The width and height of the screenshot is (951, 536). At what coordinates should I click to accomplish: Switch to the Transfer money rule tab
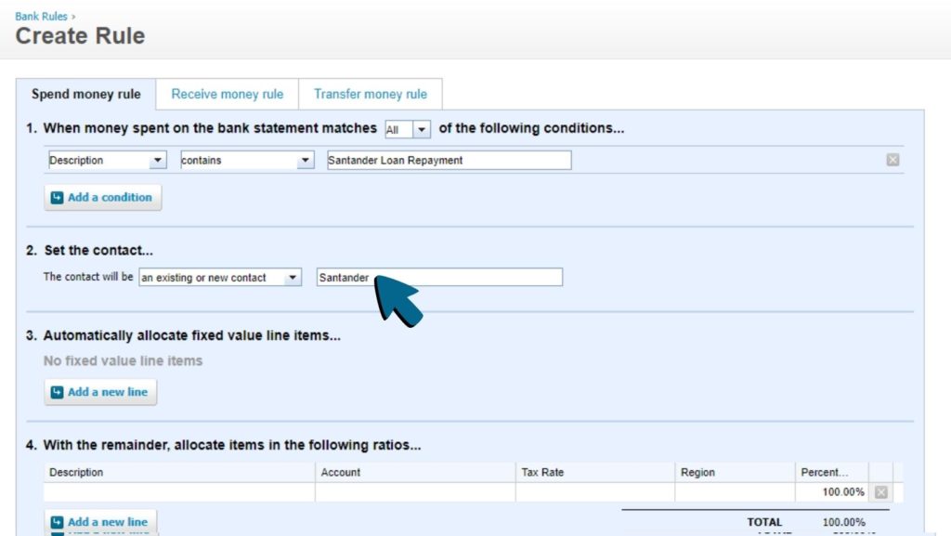tap(370, 94)
